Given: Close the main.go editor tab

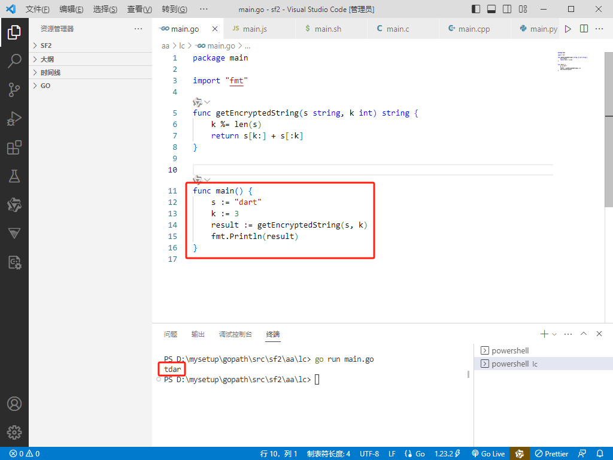Looking at the screenshot, I should point(215,29).
